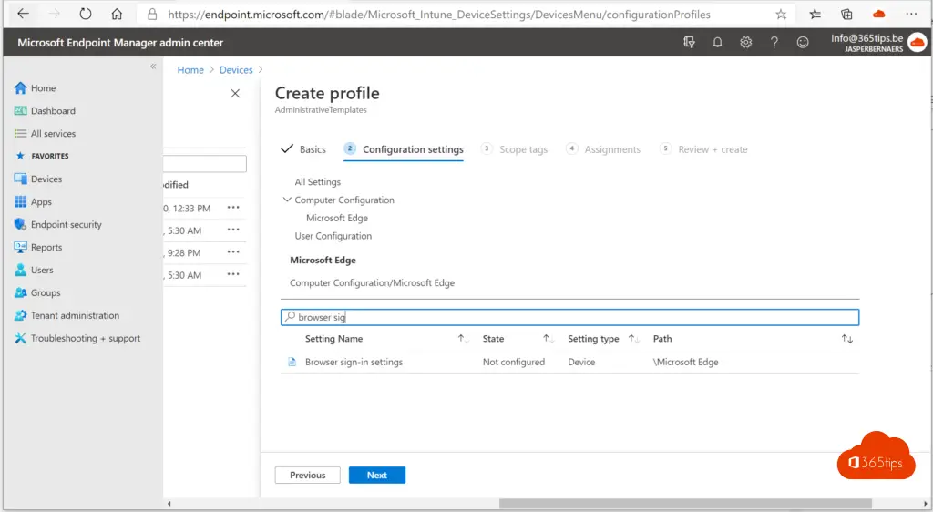Click \Microsoft Edge path cell
The width and height of the screenshot is (933, 512).
pyautogui.click(x=685, y=362)
